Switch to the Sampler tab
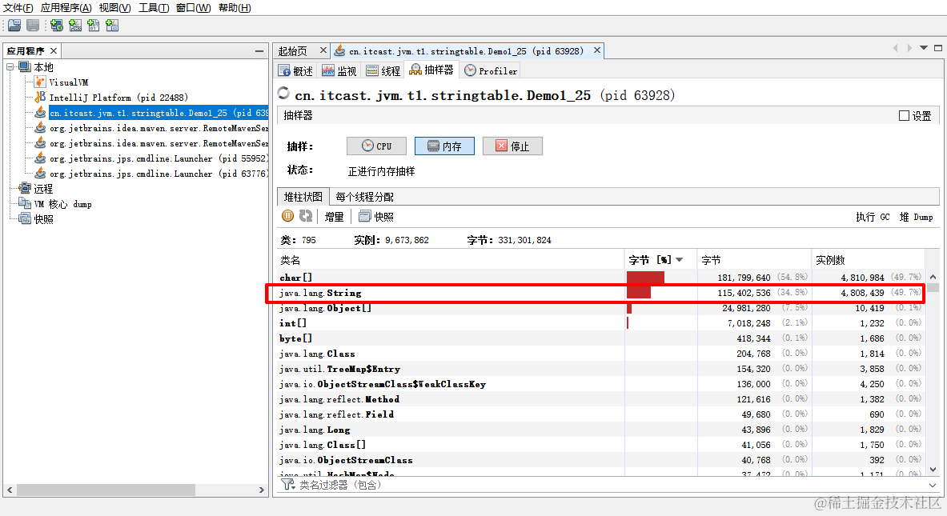This screenshot has width=947, height=516. (x=431, y=70)
